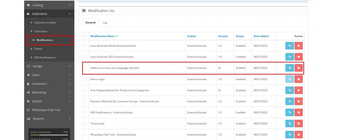Check the box for SMS Notifications - ExtensionStudio

85,112
